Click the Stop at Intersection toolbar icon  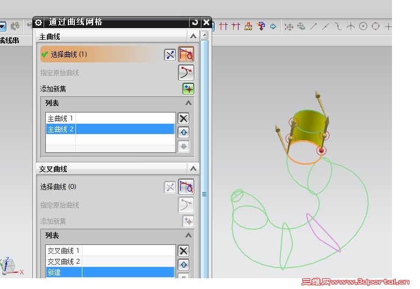(x=223, y=26)
